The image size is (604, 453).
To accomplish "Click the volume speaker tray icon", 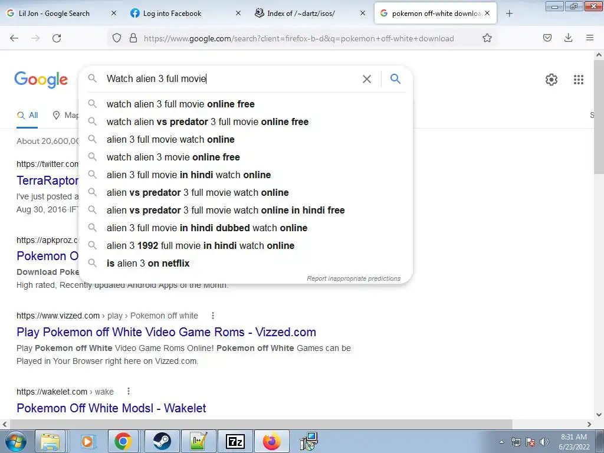I will tap(544, 442).
